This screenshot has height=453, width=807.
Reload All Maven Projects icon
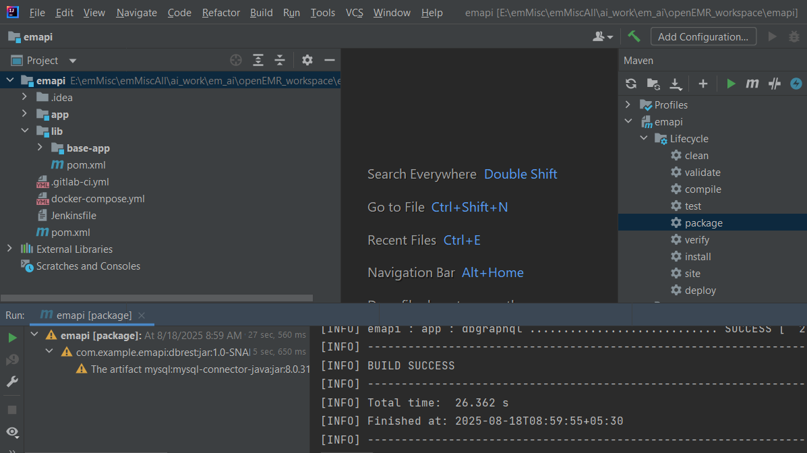[631, 84]
